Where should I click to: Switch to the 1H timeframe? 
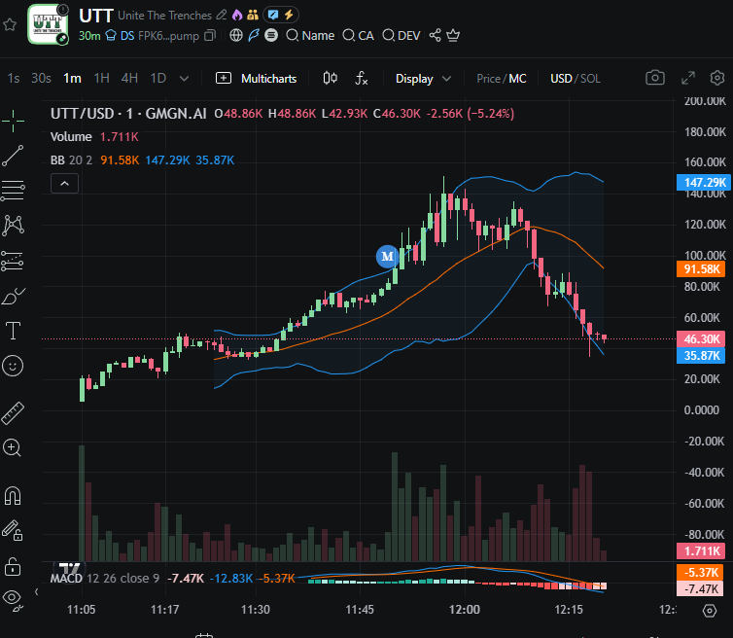[x=101, y=79]
